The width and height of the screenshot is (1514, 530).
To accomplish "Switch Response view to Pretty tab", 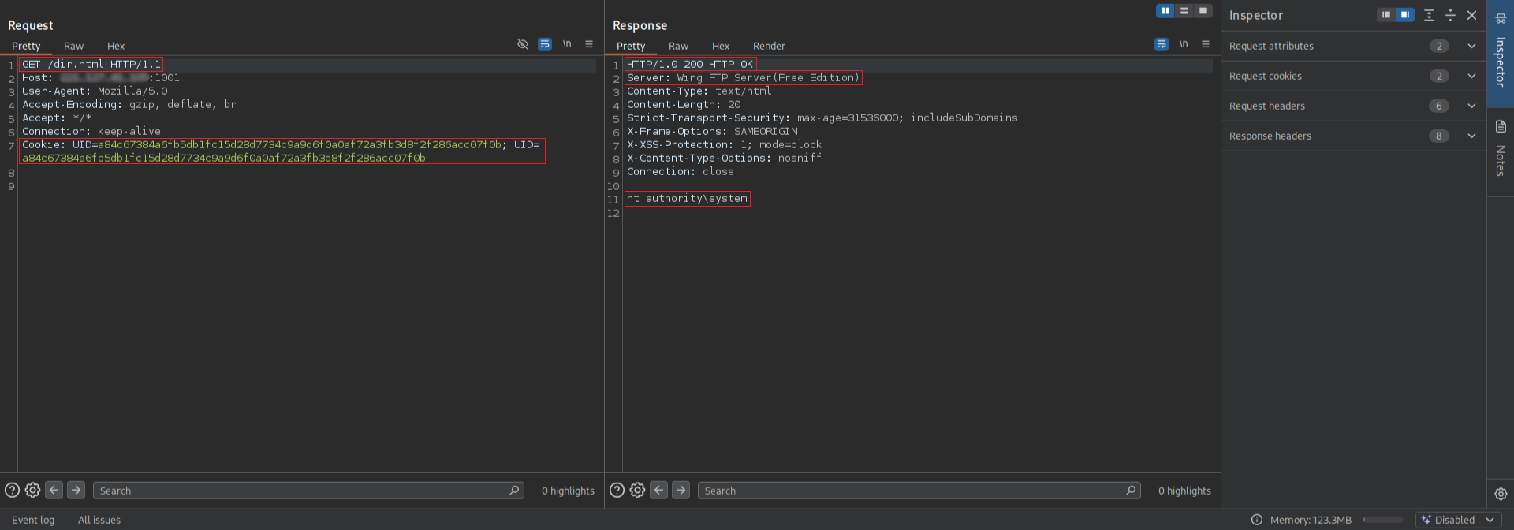I will (x=631, y=46).
